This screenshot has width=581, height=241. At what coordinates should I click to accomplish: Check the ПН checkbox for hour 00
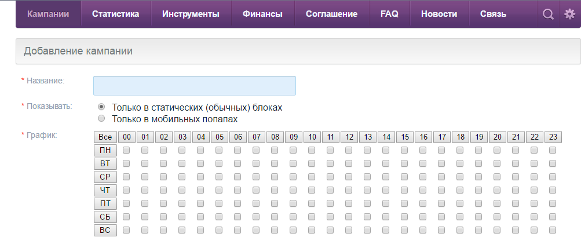[126, 150]
